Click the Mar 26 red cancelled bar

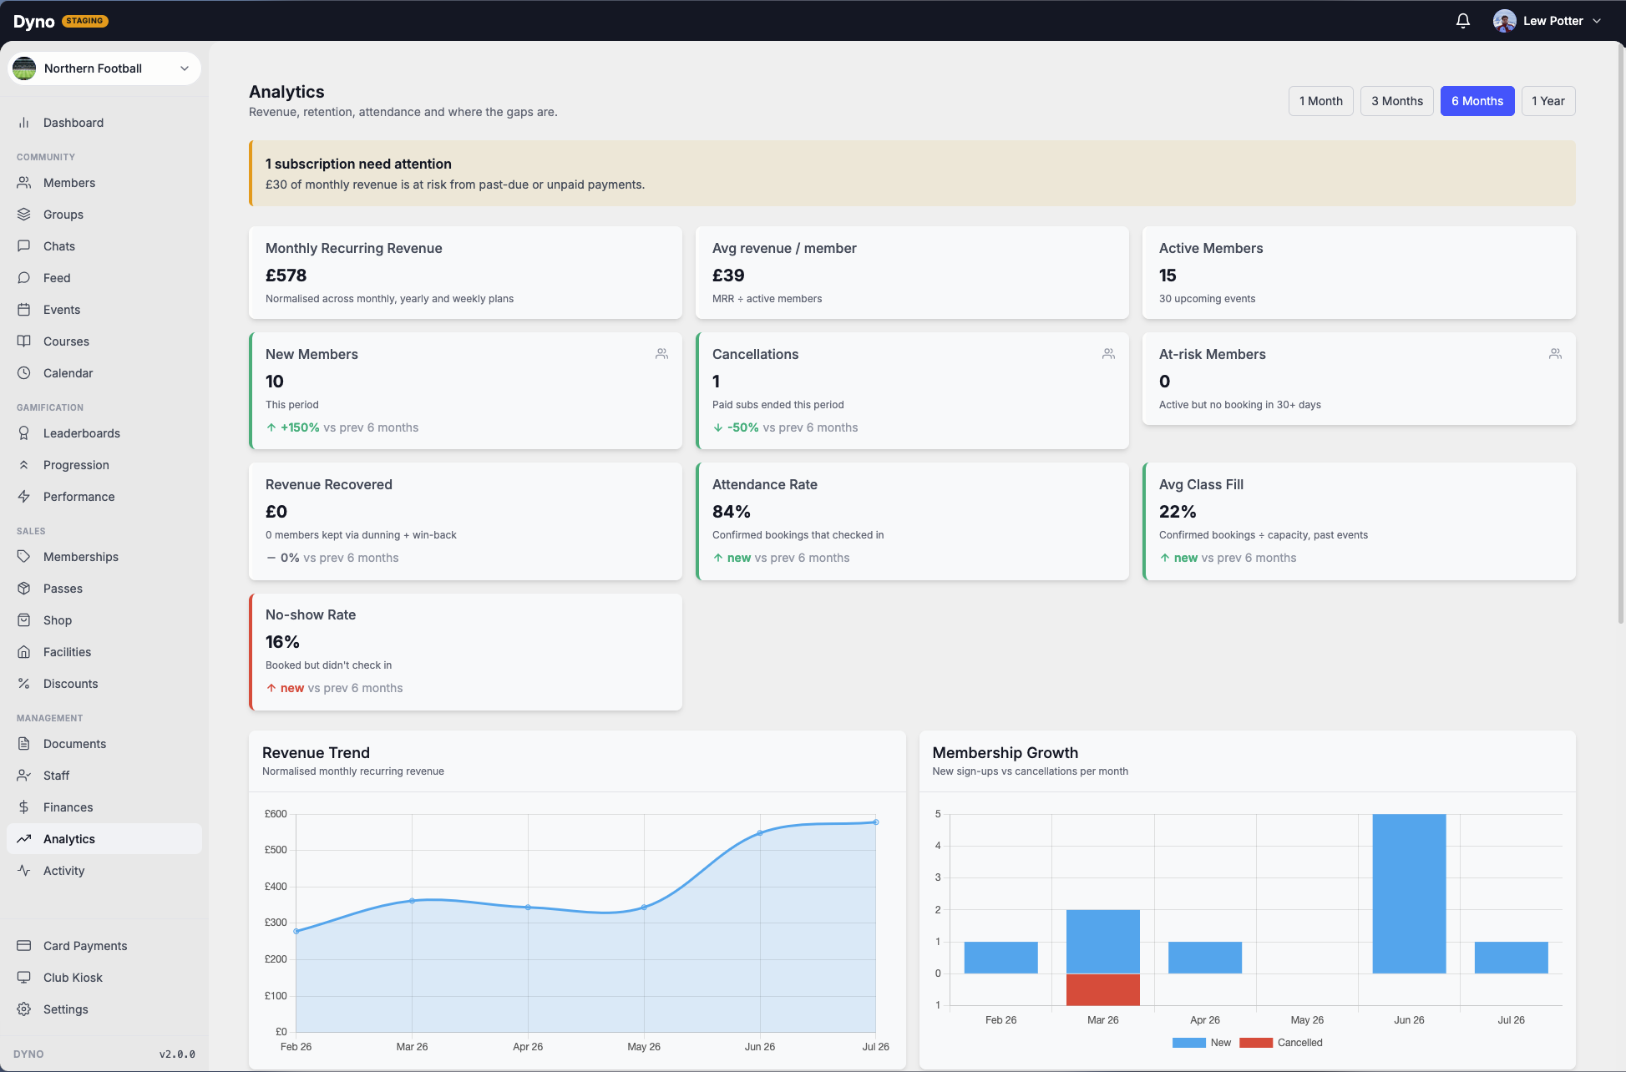coord(1102,989)
